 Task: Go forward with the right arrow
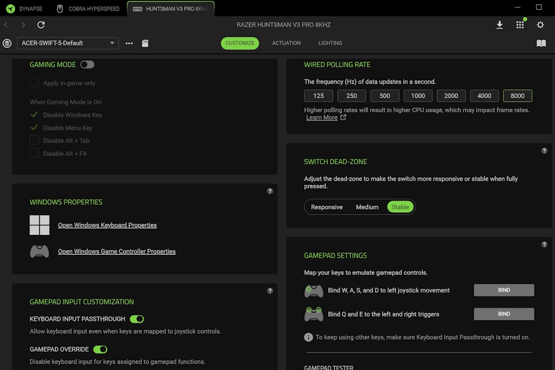pyautogui.click(x=23, y=25)
